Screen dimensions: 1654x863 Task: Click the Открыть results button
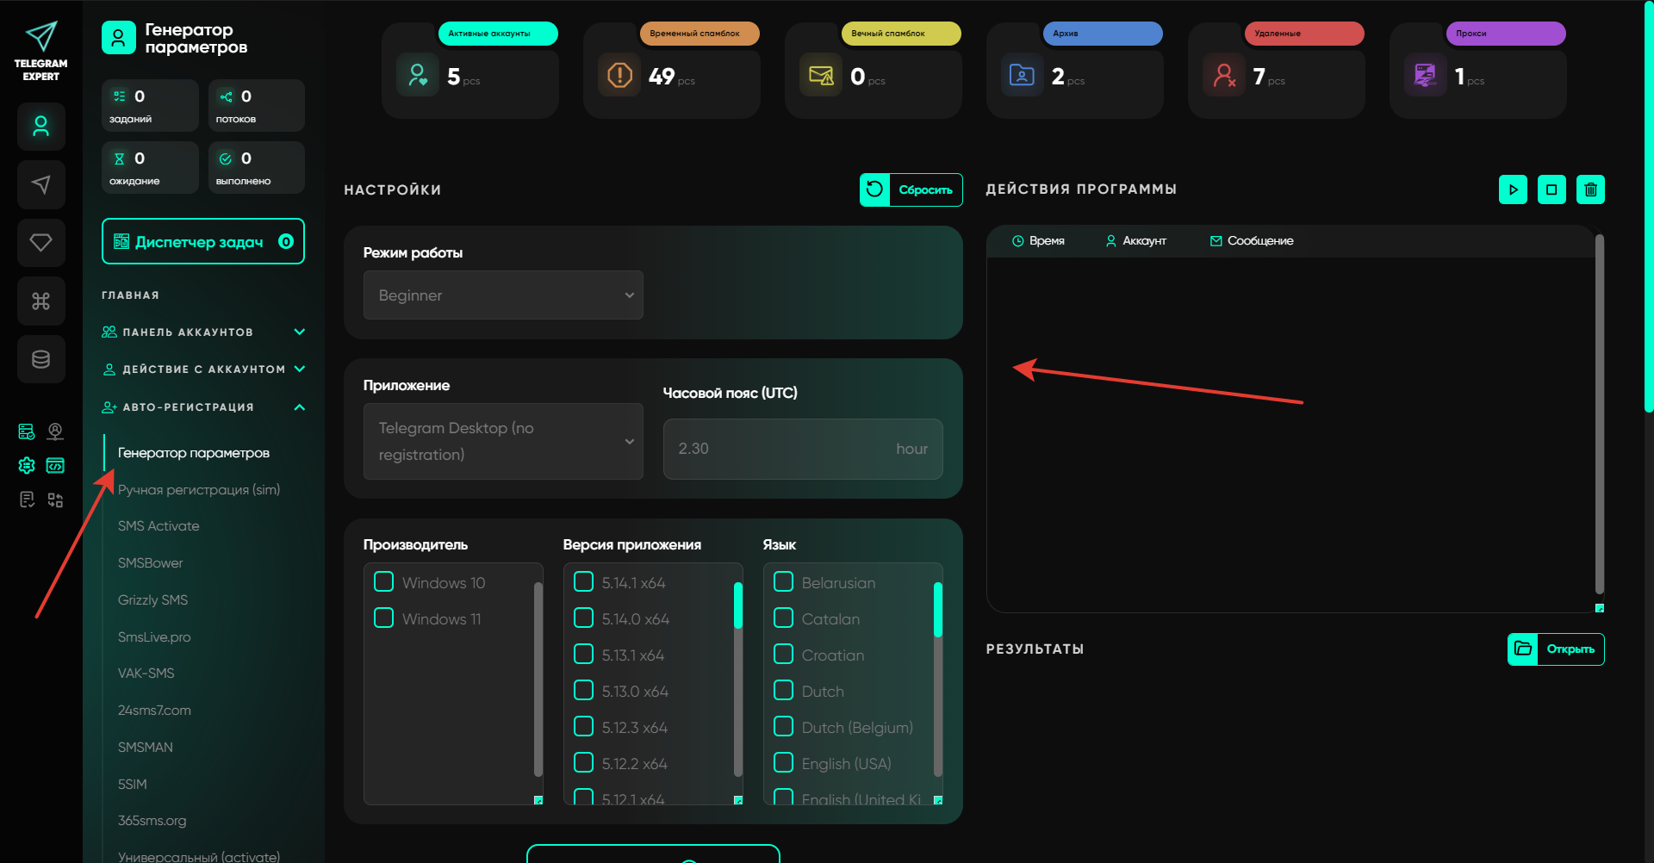point(1556,649)
